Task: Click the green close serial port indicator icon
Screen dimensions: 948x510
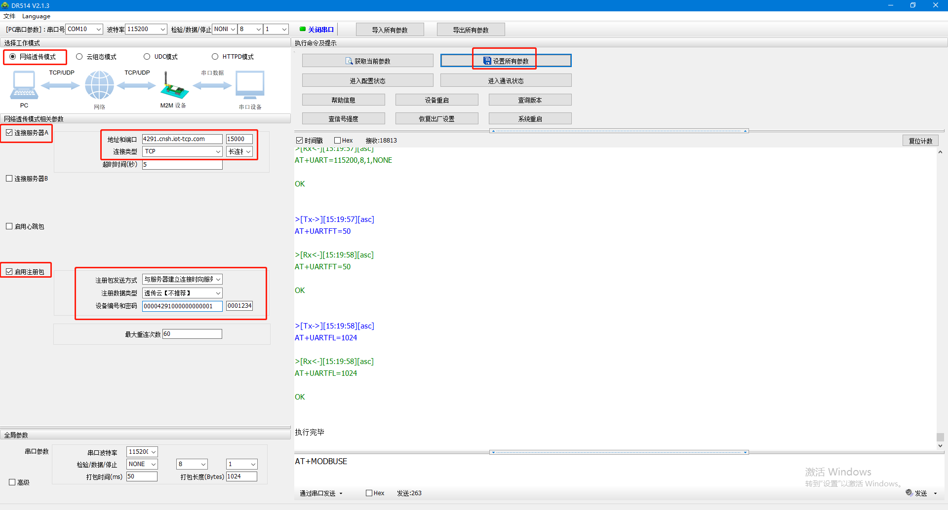Action: (303, 29)
